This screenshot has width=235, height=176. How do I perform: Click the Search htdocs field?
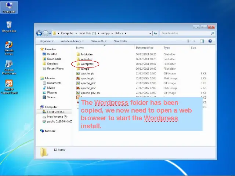[187, 33]
